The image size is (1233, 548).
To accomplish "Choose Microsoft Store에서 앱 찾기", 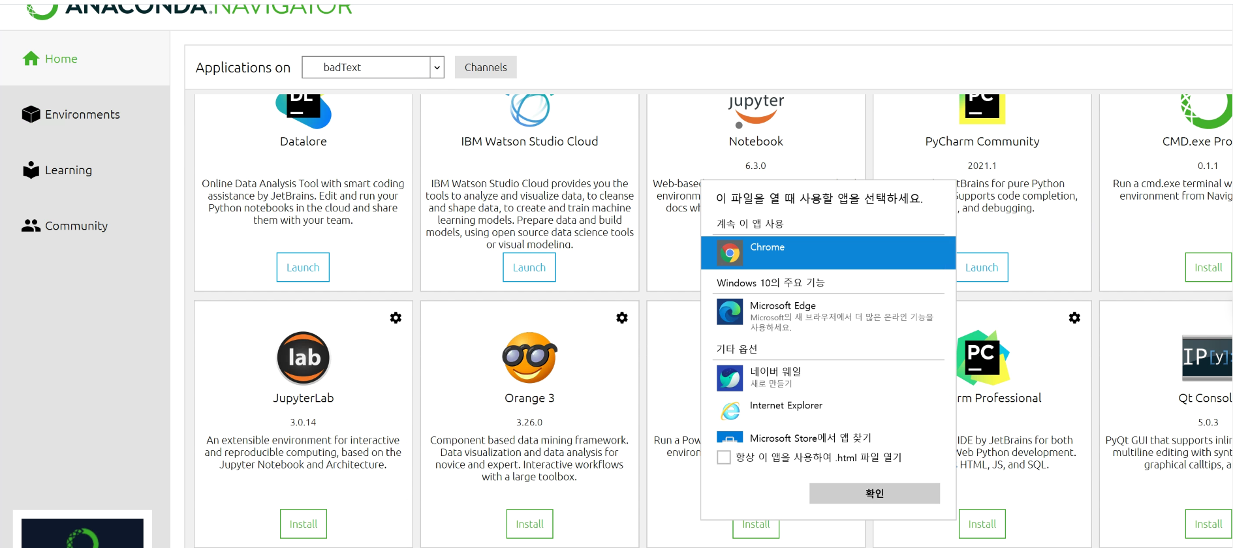I will 828,438.
